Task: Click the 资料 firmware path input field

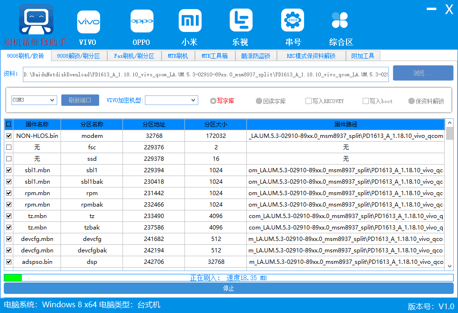Action: (205, 74)
